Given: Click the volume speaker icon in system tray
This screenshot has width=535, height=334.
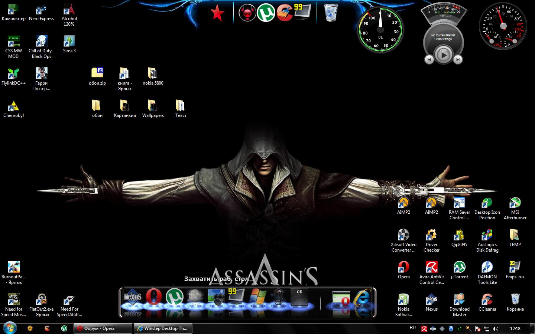Looking at the screenshot, I should pos(496,329).
